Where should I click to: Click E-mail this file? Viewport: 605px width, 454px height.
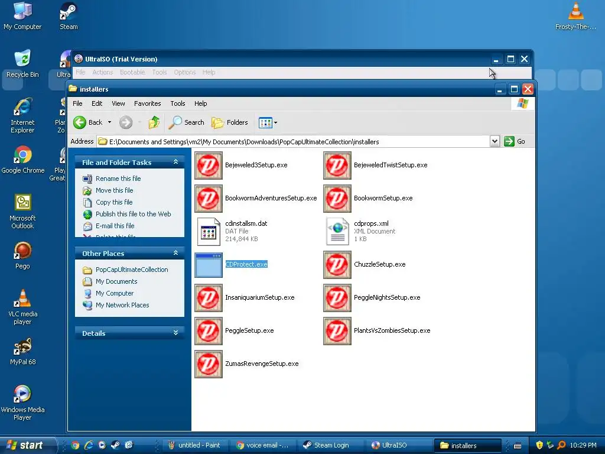[115, 226]
